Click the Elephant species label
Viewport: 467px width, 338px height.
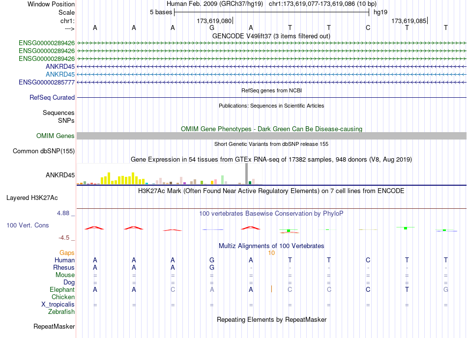coord(62,289)
